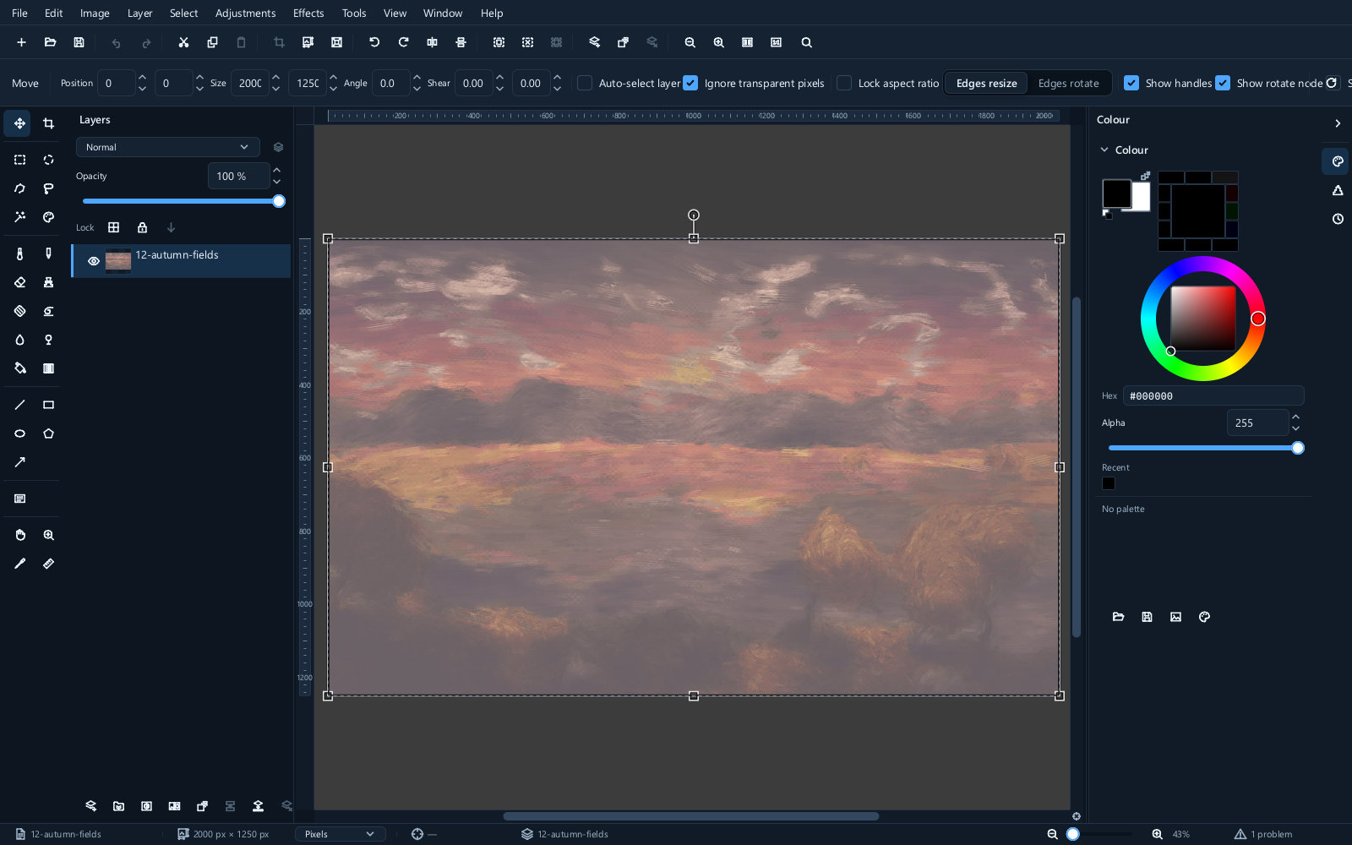Uncheck Show rotate node
This screenshot has width=1352, height=845.
point(1223,83)
